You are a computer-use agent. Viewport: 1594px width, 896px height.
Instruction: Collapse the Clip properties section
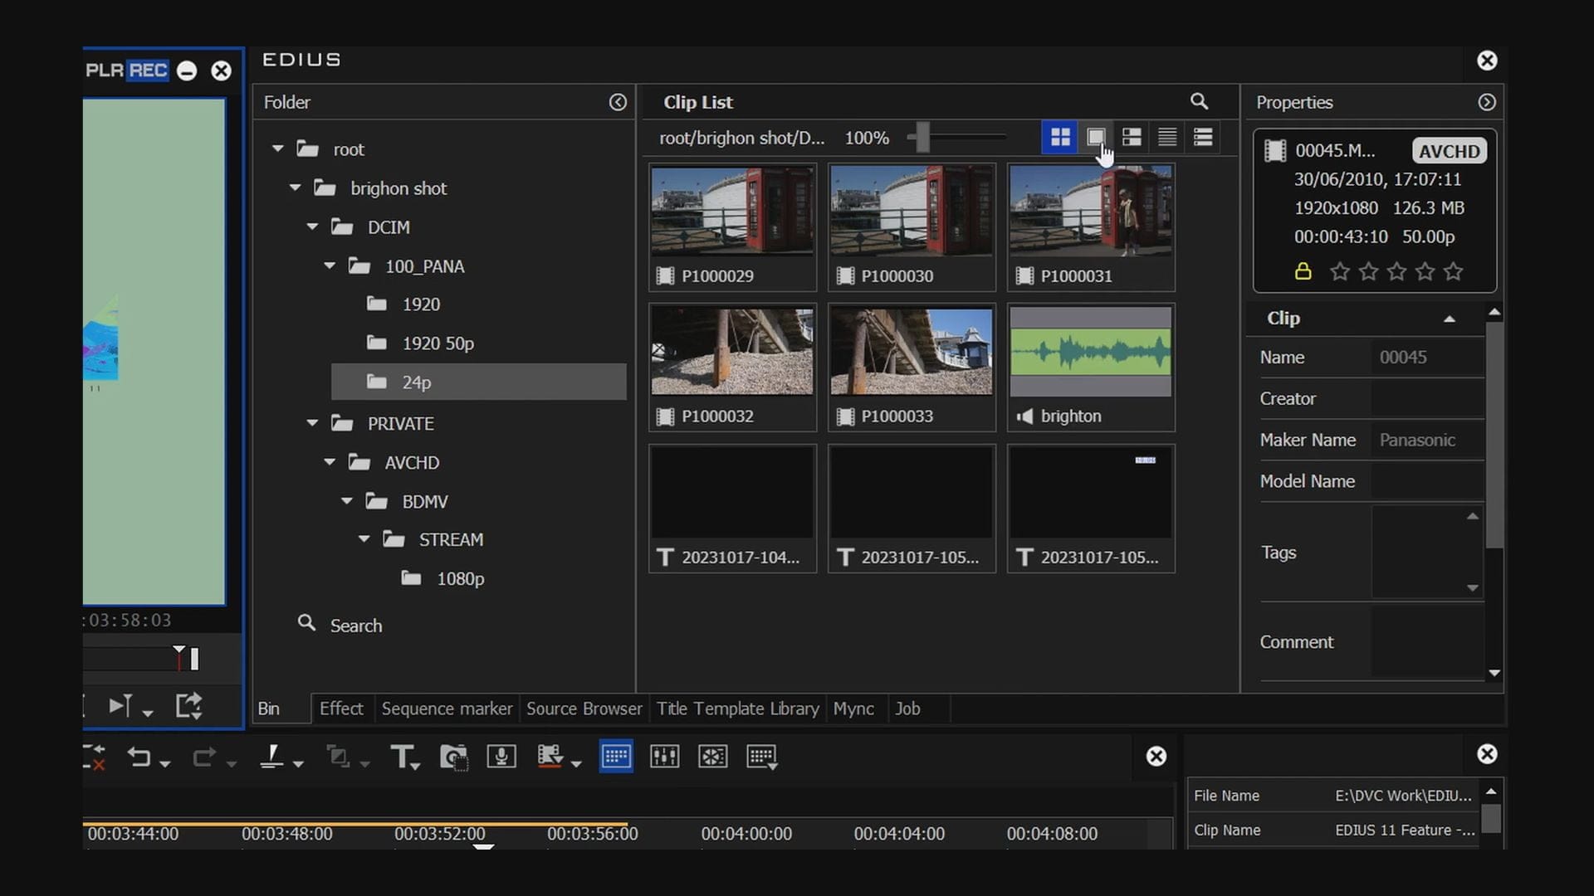(x=1449, y=319)
